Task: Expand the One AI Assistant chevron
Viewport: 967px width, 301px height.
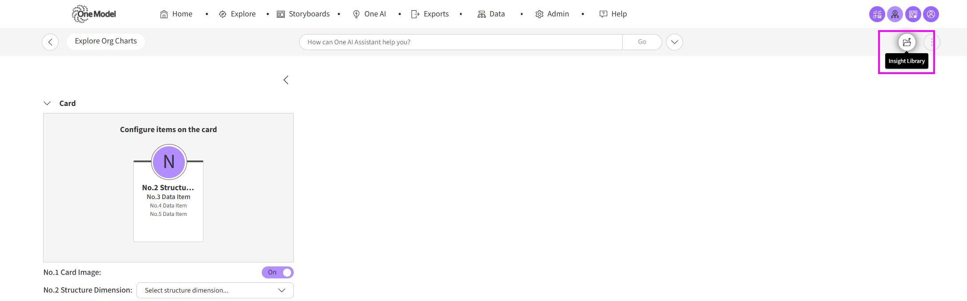Action: click(674, 42)
